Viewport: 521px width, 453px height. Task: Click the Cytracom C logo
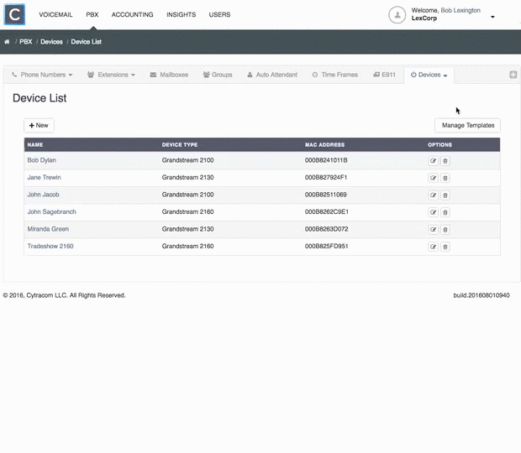[x=14, y=14]
